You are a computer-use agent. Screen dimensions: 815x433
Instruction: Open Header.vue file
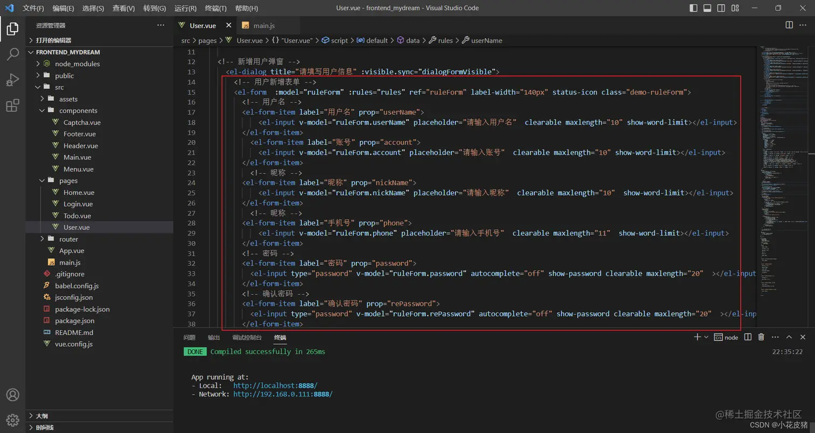point(100,146)
